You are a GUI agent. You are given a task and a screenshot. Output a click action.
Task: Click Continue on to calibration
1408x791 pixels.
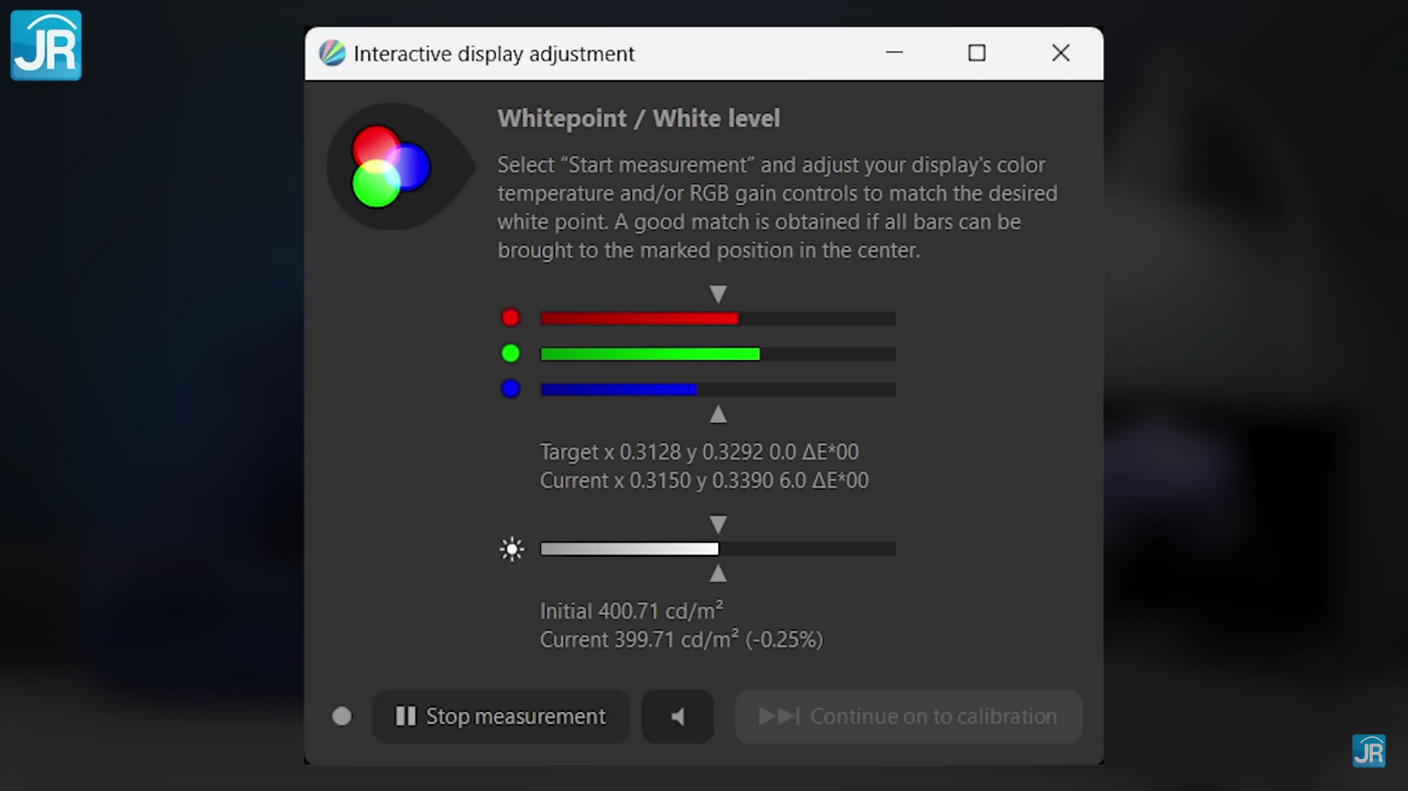908,716
